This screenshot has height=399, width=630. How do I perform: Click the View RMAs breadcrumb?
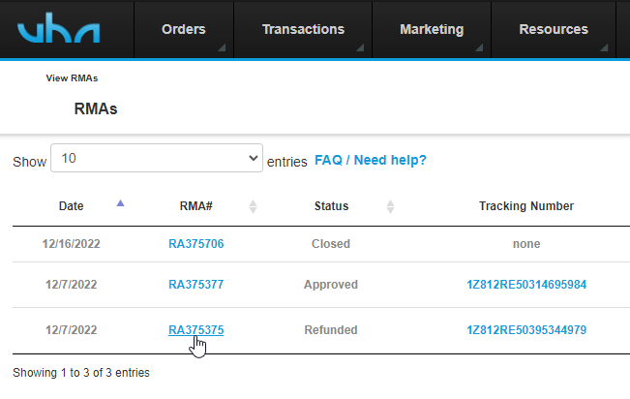(x=72, y=78)
